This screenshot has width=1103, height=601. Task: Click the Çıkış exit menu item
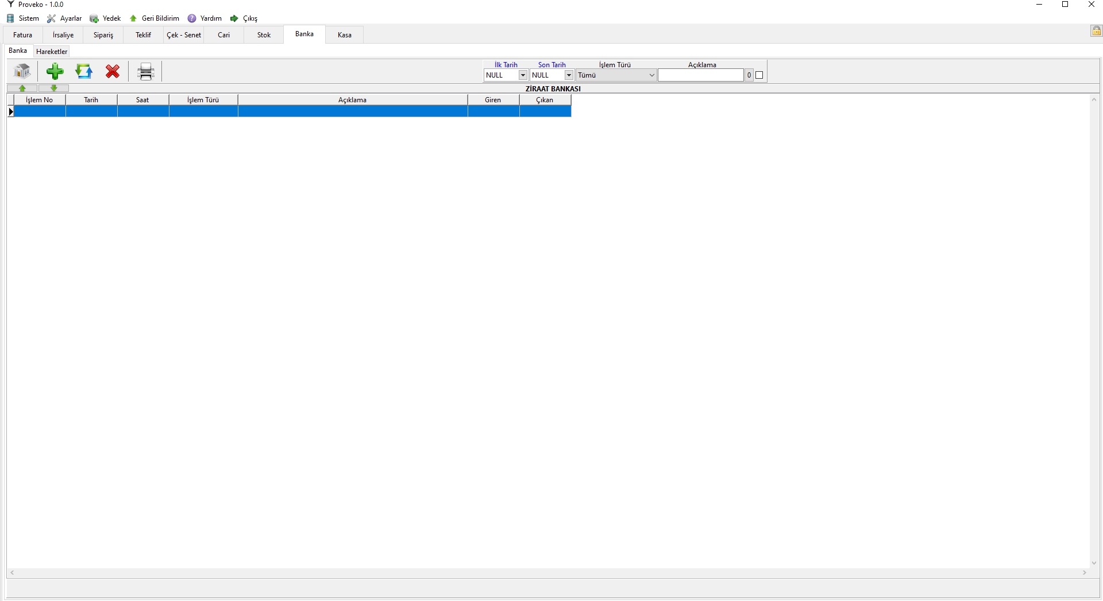coord(244,18)
